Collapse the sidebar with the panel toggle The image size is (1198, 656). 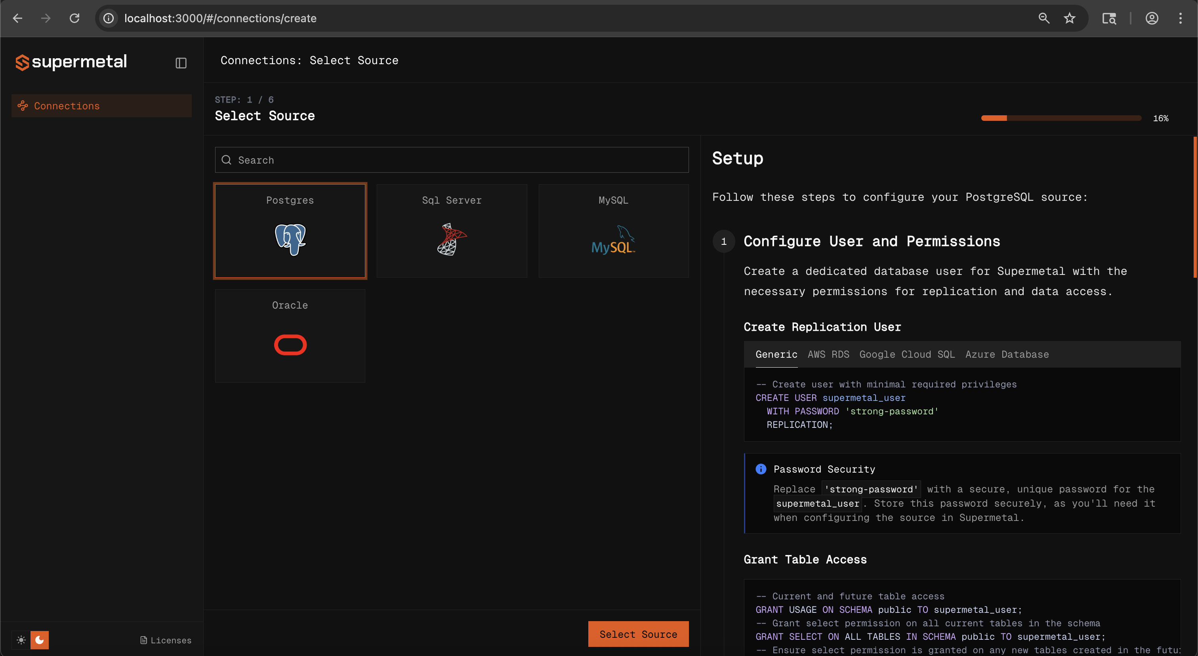[x=181, y=63]
